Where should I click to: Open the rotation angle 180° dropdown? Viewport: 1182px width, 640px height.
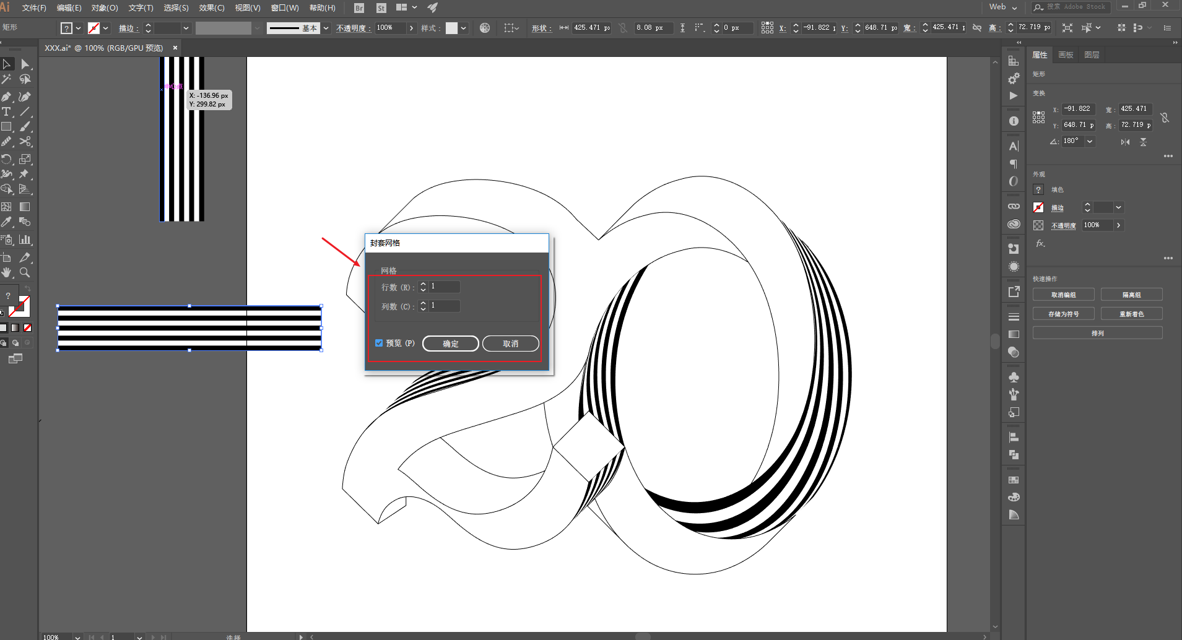(x=1090, y=141)
